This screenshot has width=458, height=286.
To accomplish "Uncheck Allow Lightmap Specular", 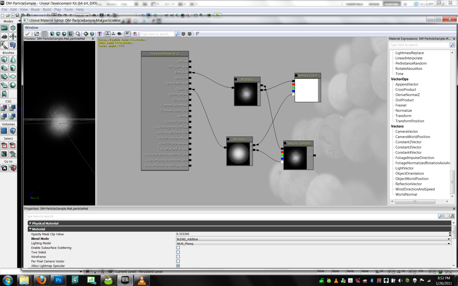I will coord(178,266).
